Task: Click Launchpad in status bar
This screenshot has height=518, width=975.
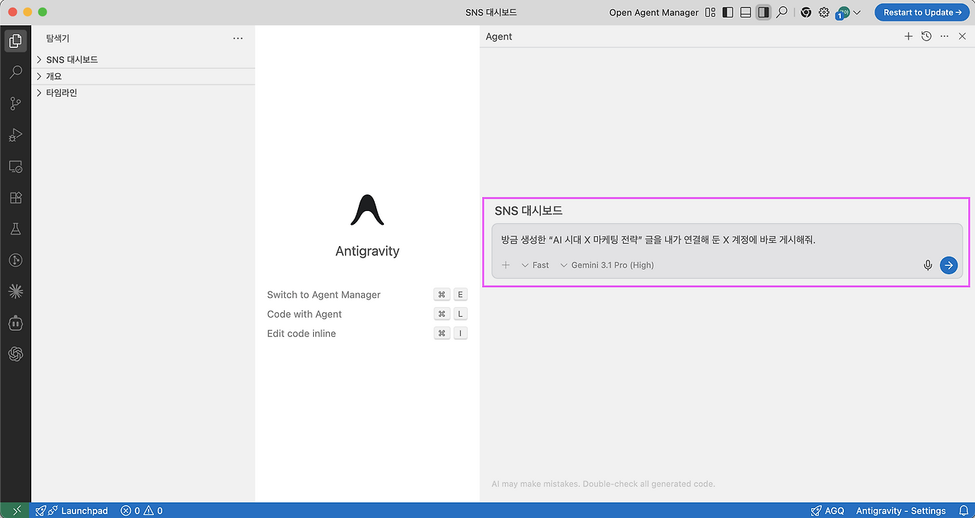Action: pos(72,510)
